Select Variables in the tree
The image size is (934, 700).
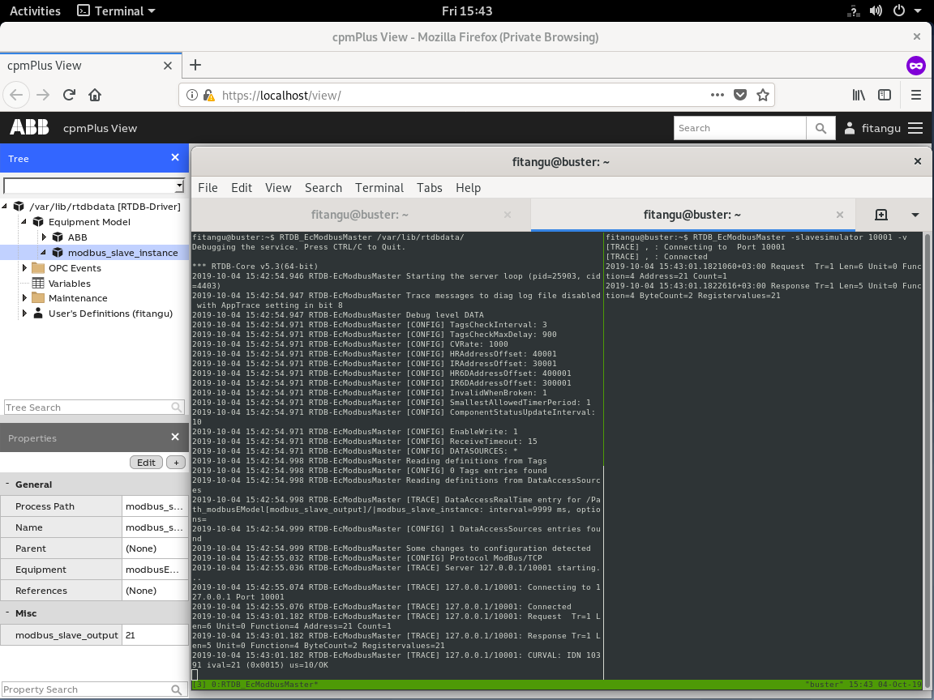click(70, 284)
